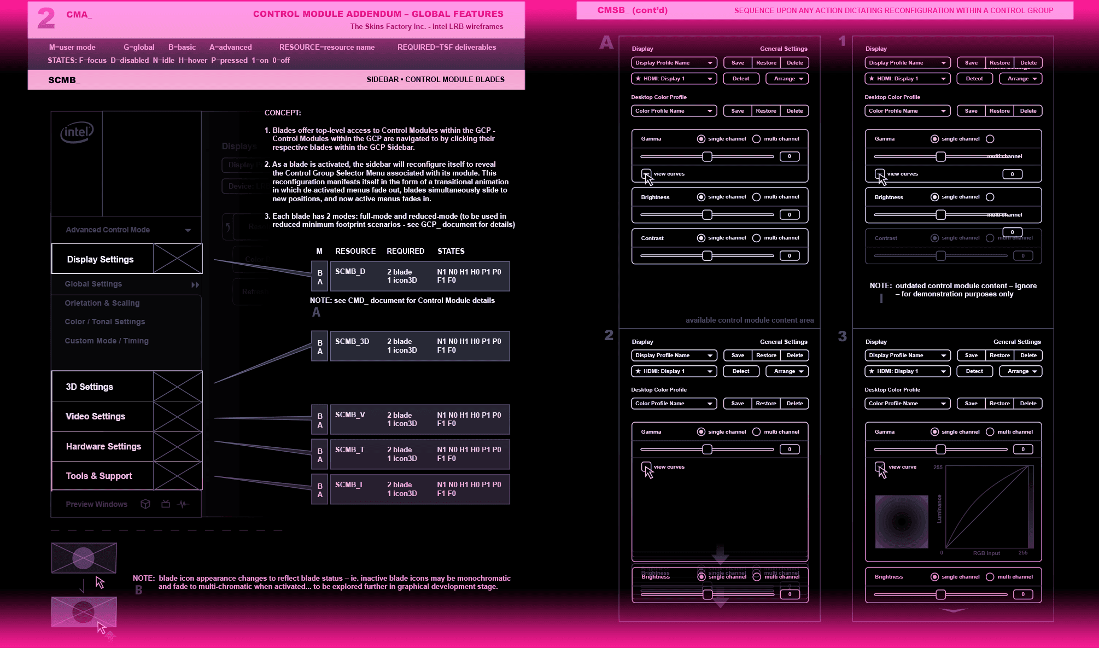Viewport: 1099px width, 648px height.
Task: Select Color / Tonal Settings menu item
Action: pyautogui.click(x=105, y=322)
